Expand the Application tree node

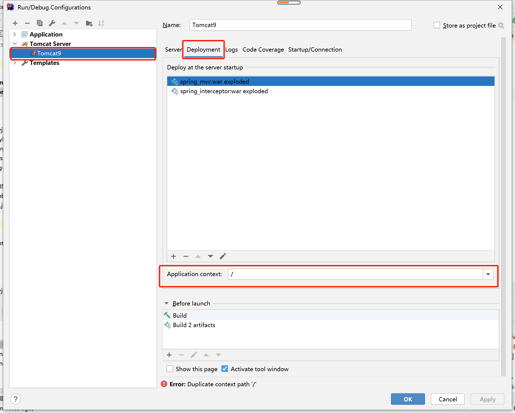tap(15, 34)
